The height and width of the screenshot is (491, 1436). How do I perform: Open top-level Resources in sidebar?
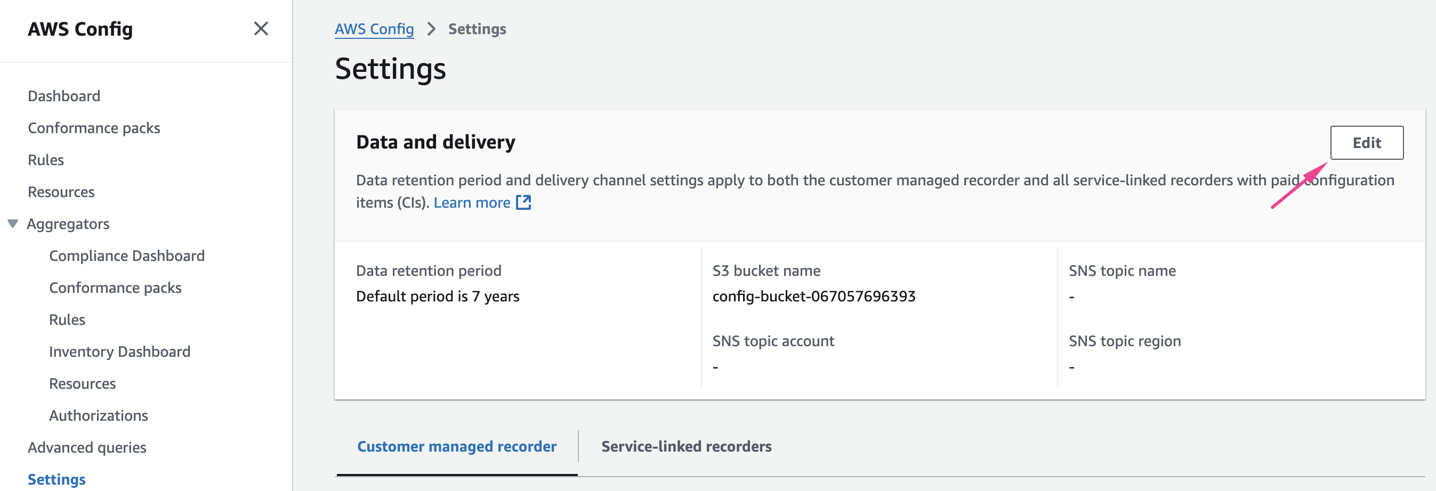pyautogui.click(x=61, y=192)
